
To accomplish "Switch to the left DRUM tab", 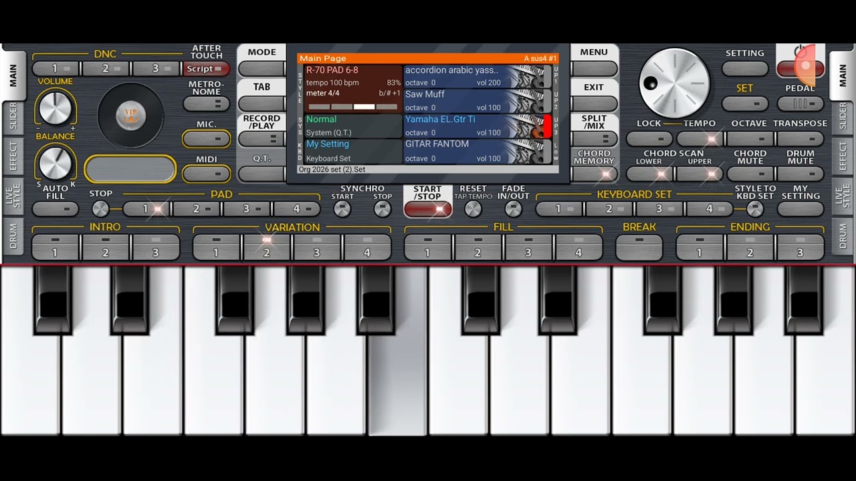I will point(13,235).
